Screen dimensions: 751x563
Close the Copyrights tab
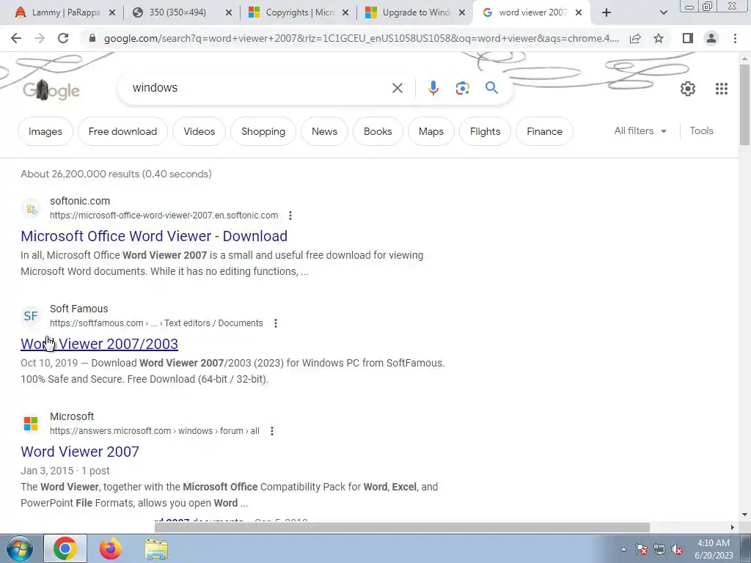(345, 12)
